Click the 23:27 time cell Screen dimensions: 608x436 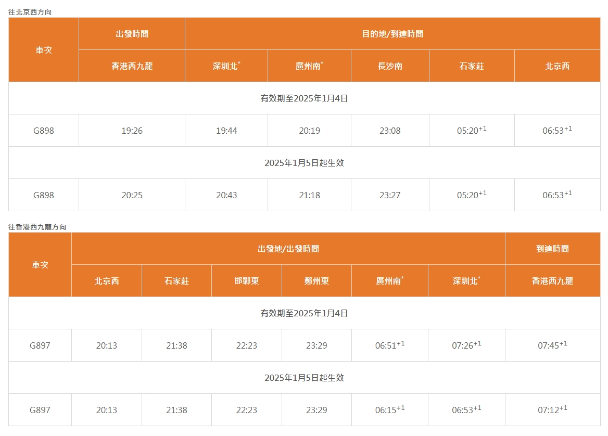(390, 195)
